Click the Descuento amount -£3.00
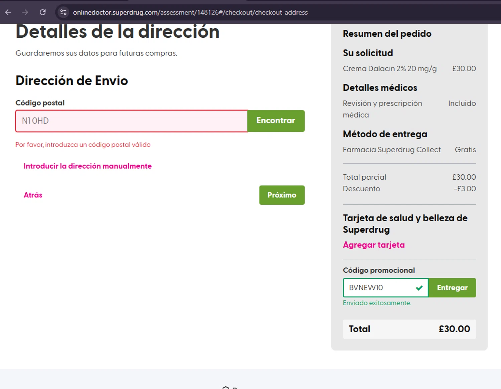501x389 pixels. tap(465, 189)
